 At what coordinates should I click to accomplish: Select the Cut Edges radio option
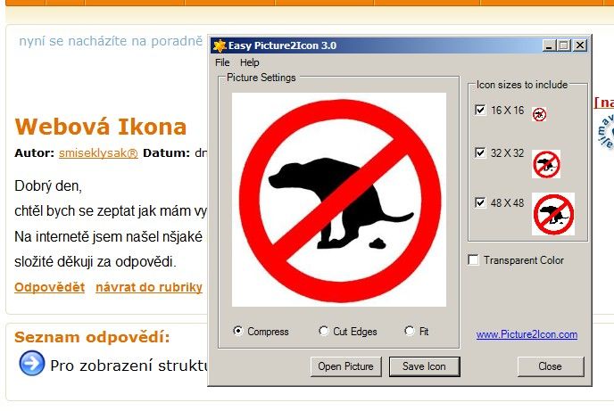coord(323,332)
